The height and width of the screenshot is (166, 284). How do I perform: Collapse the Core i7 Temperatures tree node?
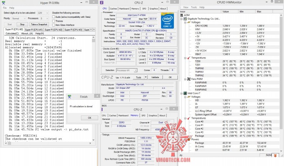185,118
